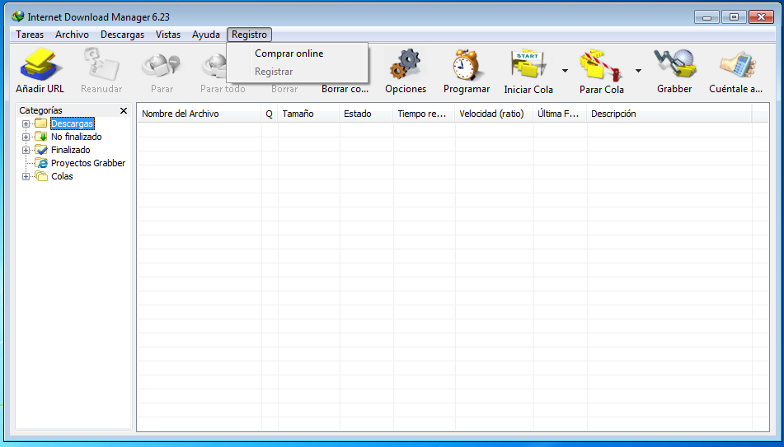The image size is (784, 447).
Task: Close the Categorías panel
Action: (124, 110)
